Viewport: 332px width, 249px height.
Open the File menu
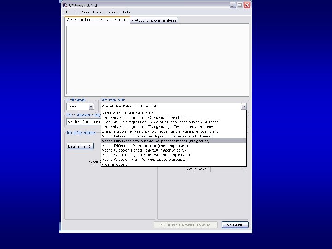(x=66, y=12)
